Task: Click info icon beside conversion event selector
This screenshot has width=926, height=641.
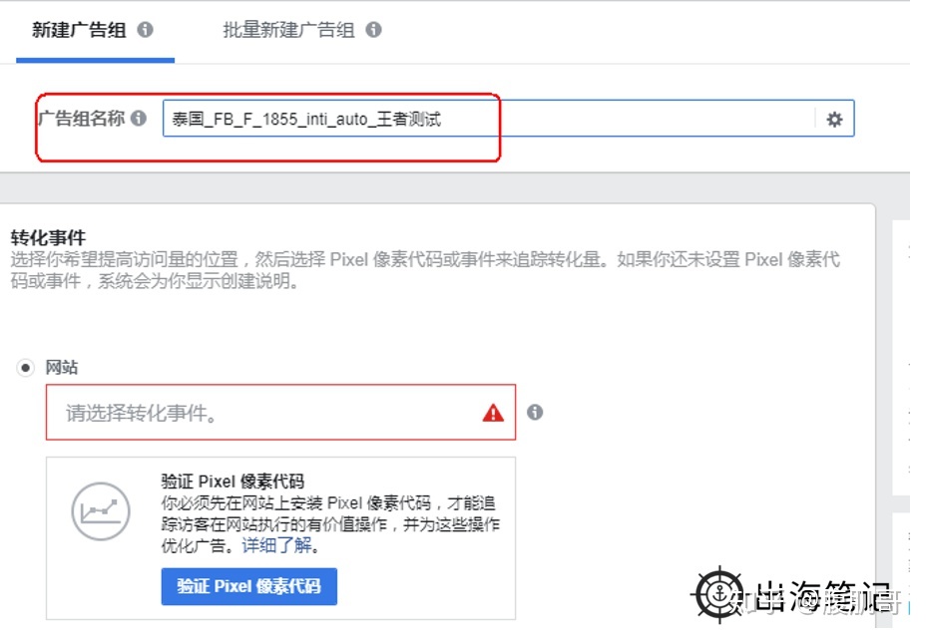Action: pos(535,412)
